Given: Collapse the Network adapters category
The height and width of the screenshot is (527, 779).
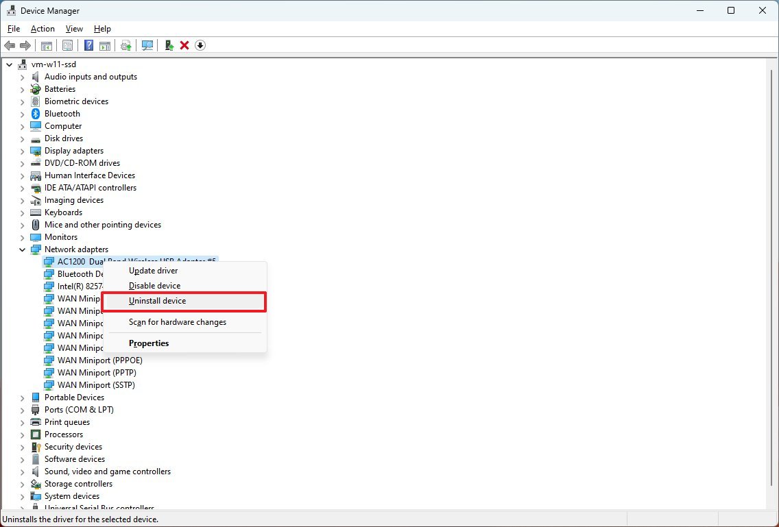Looking at the screenshot, I should click(22, 249).
